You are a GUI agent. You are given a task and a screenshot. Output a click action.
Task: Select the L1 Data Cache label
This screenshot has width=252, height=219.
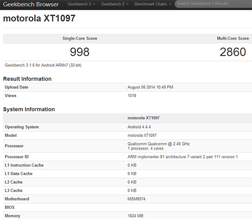(19, 173)
